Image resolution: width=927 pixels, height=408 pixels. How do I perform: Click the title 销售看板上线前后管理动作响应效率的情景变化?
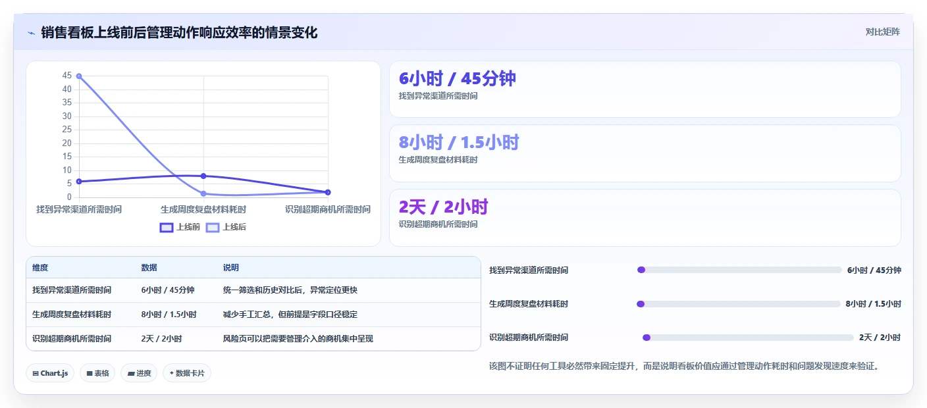point(179,33)
